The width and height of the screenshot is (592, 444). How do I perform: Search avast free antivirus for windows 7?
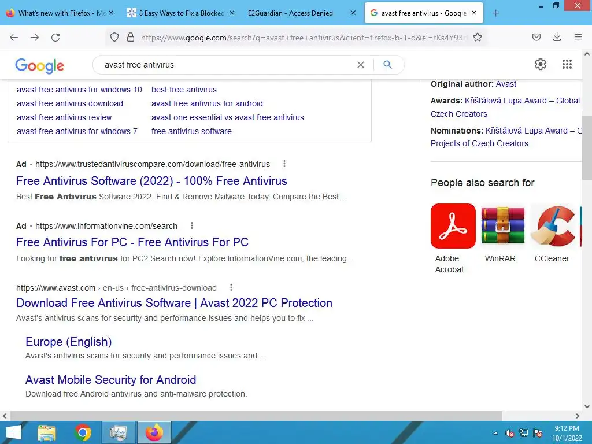(x=77, y=131)
